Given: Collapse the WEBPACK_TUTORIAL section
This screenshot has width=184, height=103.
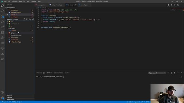Looking at the screenshot, I should click(6, 19).
